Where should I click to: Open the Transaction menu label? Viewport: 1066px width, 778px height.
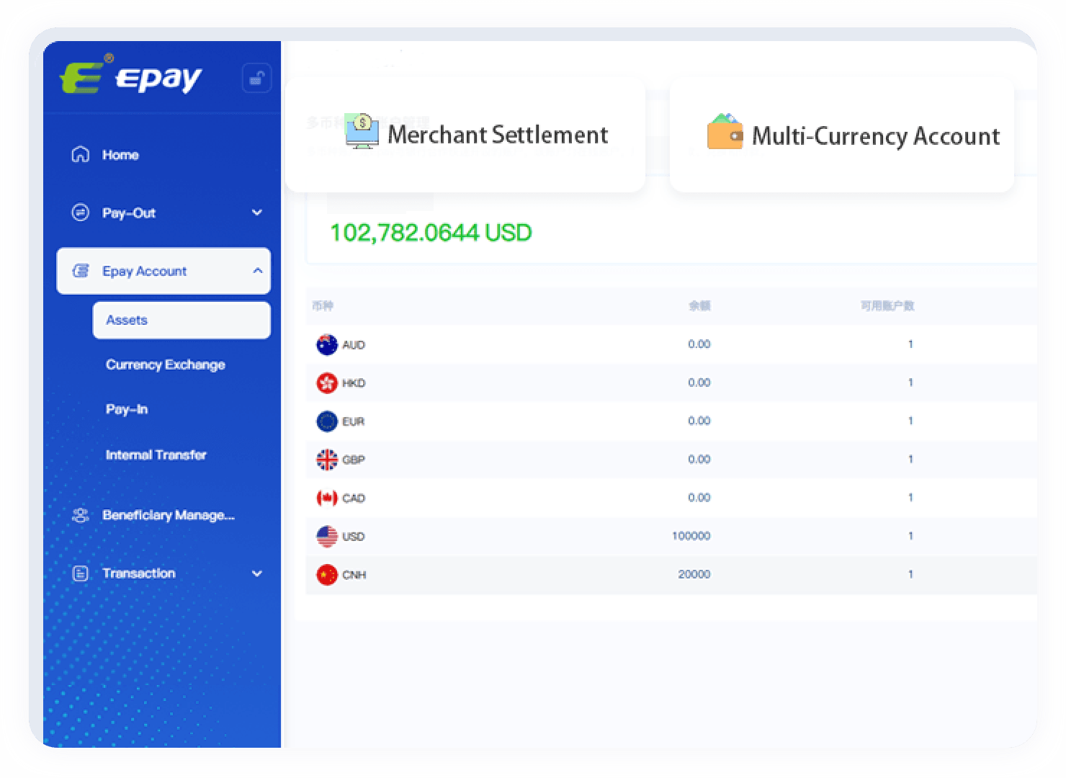[x=139, y=573]
